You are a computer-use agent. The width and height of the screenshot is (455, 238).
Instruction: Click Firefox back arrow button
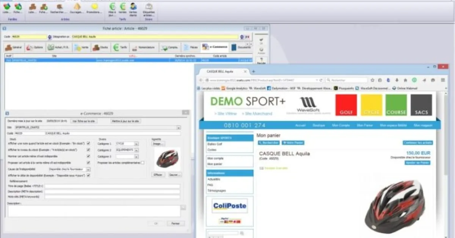(201, 80)
